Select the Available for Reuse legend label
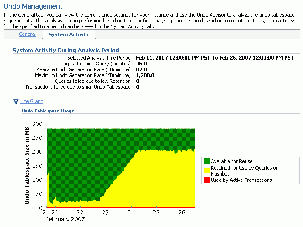 point(231,161)
